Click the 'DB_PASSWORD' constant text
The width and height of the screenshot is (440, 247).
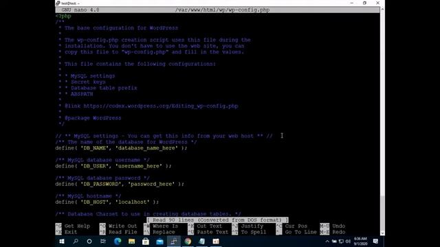101,184
